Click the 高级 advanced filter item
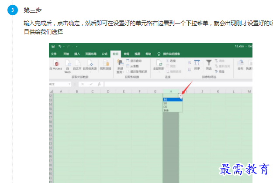 point(220,71)
